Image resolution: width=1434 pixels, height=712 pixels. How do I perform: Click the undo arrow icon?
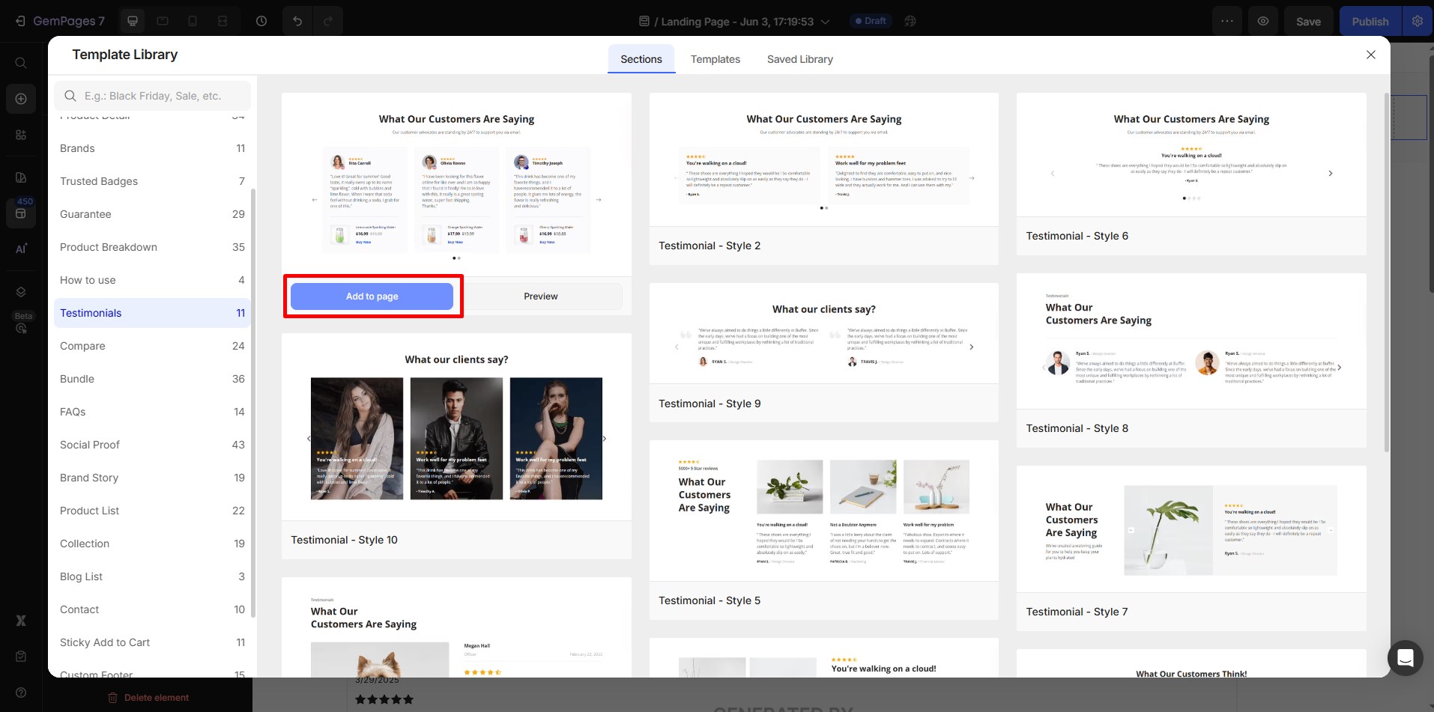[x=297, y=21]
